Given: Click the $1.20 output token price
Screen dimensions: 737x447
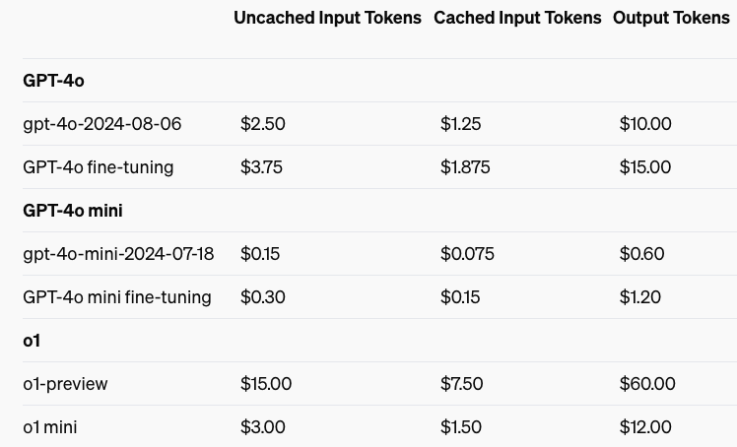Looking at the screenshot, I should pos(640,297).
